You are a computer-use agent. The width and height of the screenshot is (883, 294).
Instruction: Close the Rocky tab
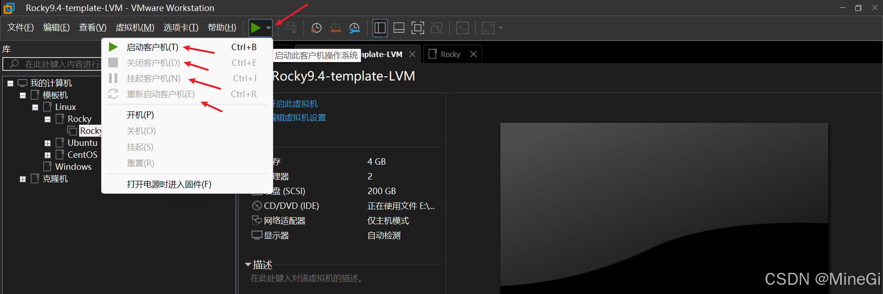[x=473, y=54]
